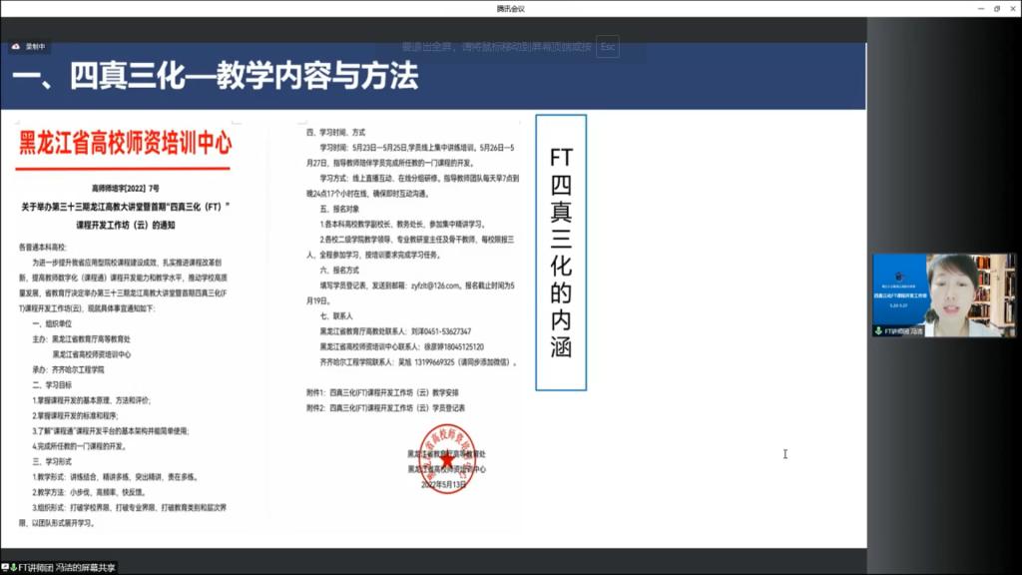Click green microphone icon in bottom-left bar
Viewport: 1022px width, 575px height.
(x=14, y=567)
